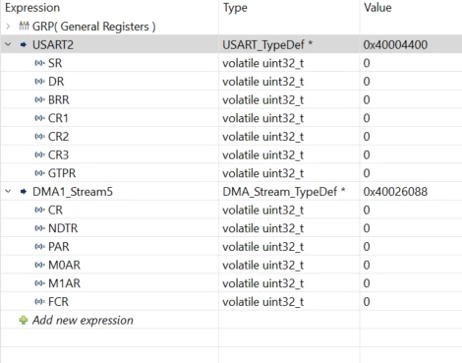This screenshot has height=363, width=462.
Task: Click the variable icon beside DR
Action: (x=39, y=82)
